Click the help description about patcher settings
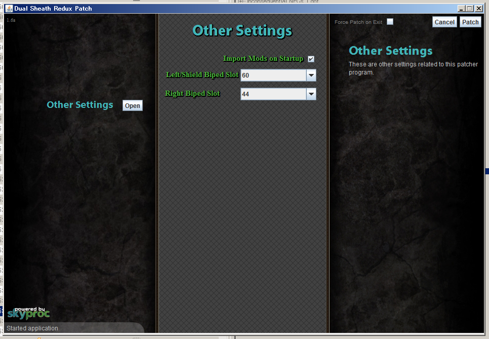The height and width of the screenshot is (339, 489). tap(413, 68)
